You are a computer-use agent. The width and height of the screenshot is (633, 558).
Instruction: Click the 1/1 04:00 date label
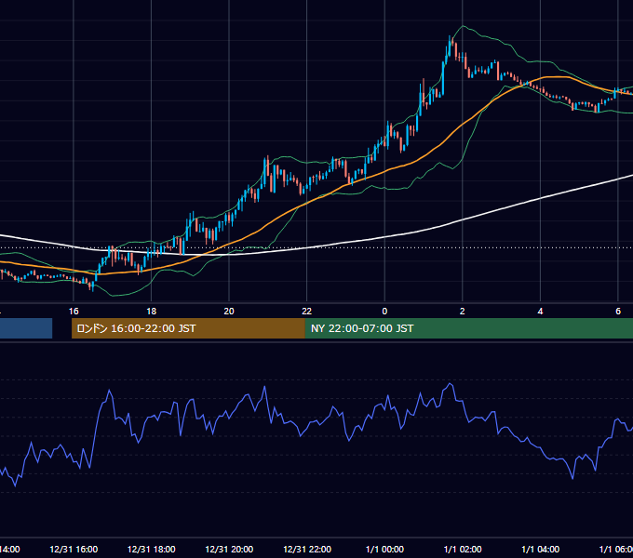[541, 550]
